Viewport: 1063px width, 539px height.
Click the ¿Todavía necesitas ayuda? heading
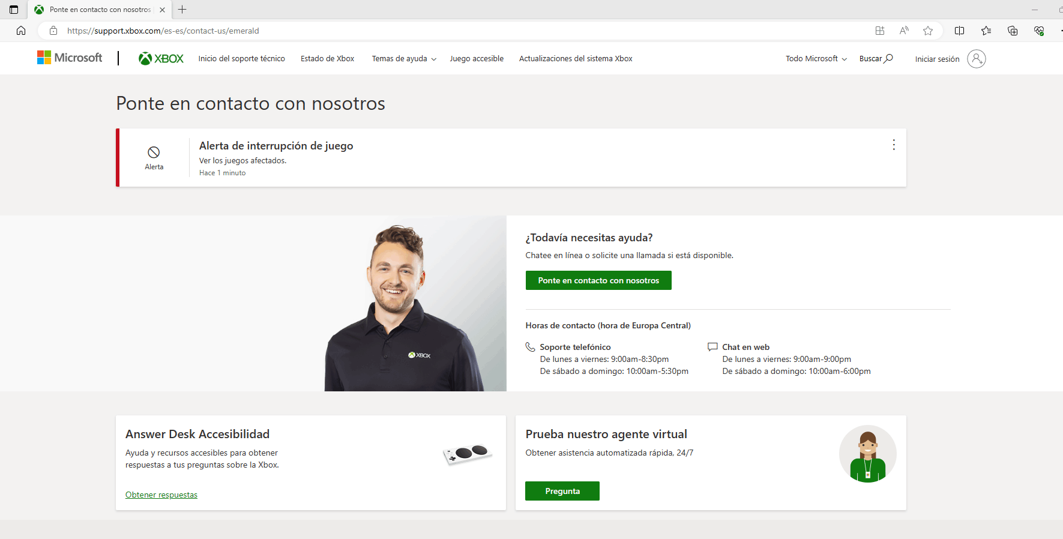click(x=589, y=238)
